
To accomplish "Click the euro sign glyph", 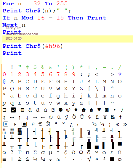I will (x=40, y=124).
